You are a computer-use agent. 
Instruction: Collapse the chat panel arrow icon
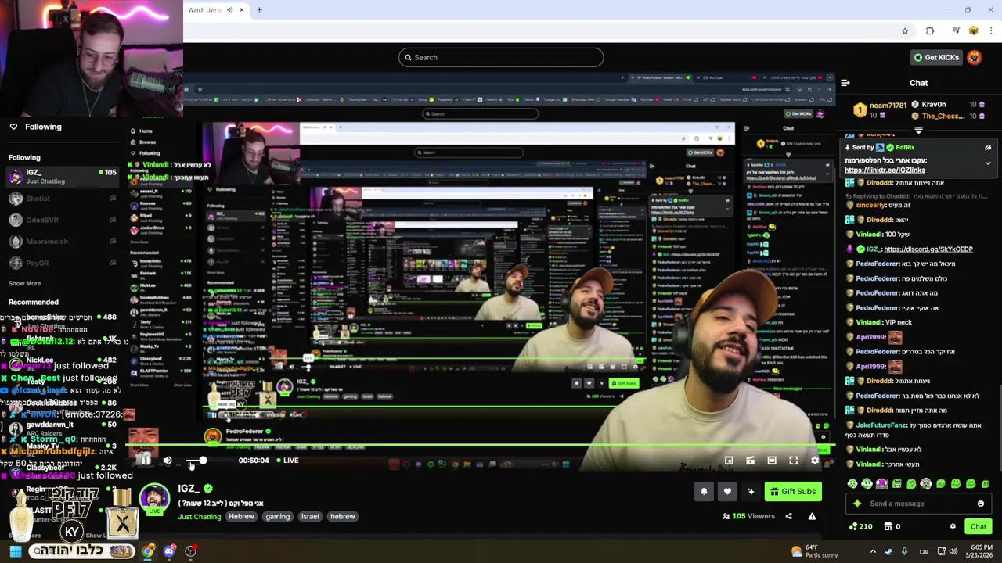(x=845, y=82)
